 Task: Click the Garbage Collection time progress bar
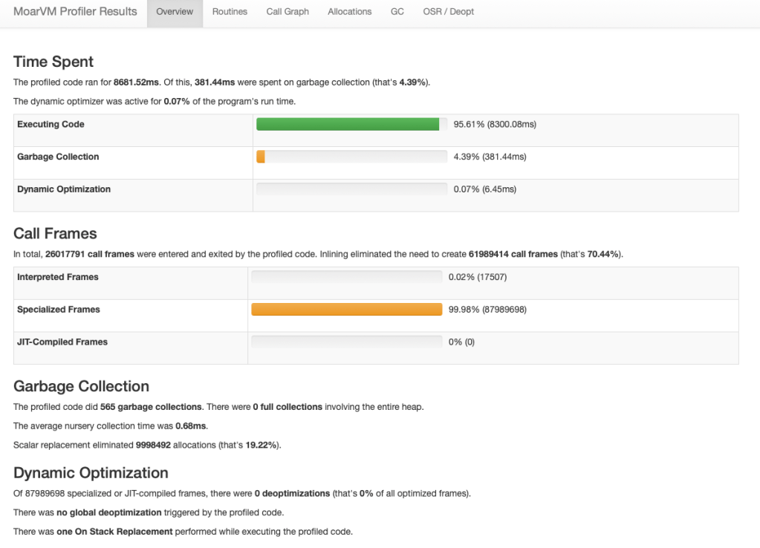pos(351,157)
